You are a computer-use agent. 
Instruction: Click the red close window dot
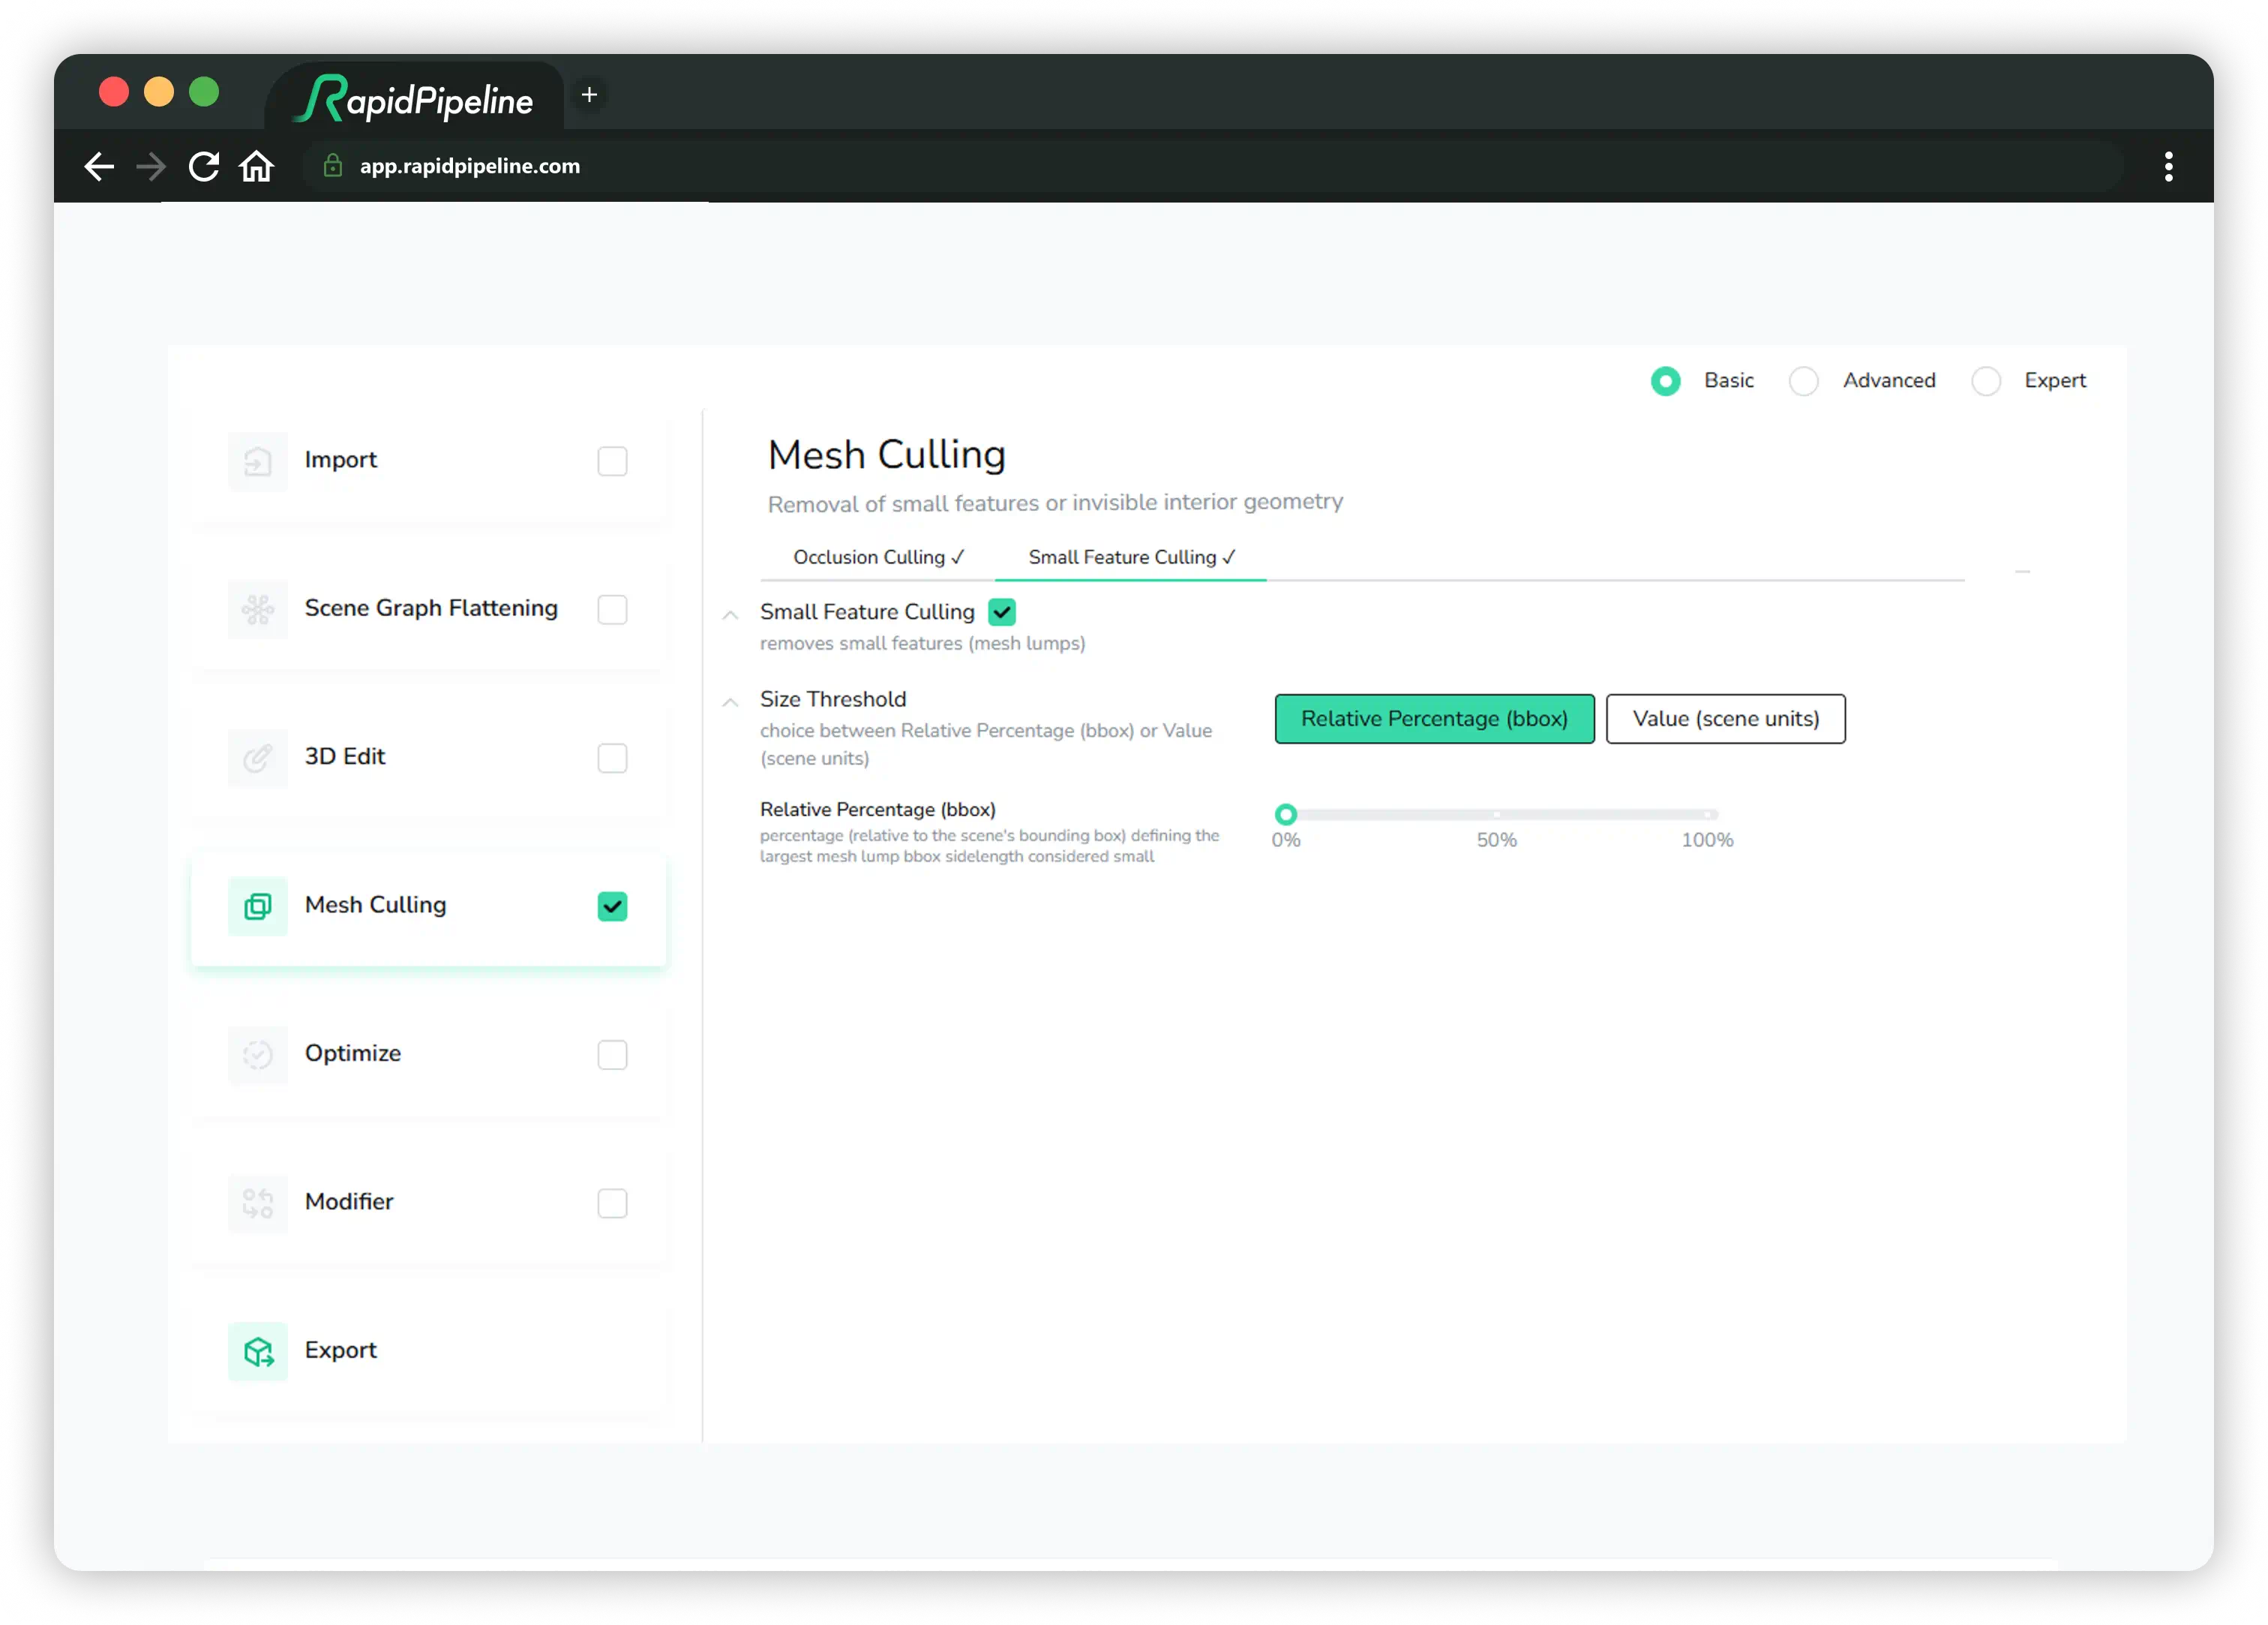pyautogui.click(x=114, y=92)
